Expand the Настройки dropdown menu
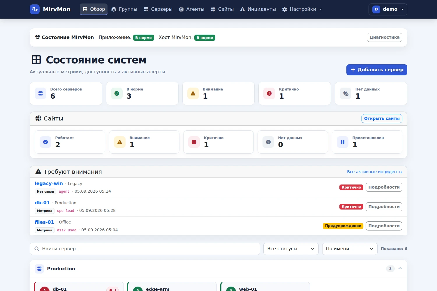The width and height of the screenshot is (437, 291). click(x=302, y=9)
